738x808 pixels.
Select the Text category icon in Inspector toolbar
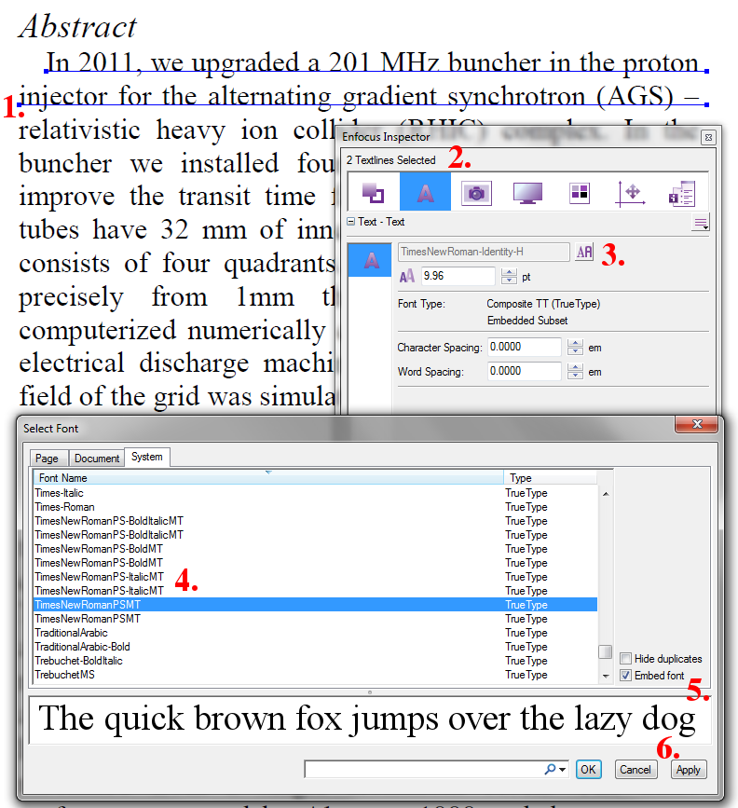point(425,192)
